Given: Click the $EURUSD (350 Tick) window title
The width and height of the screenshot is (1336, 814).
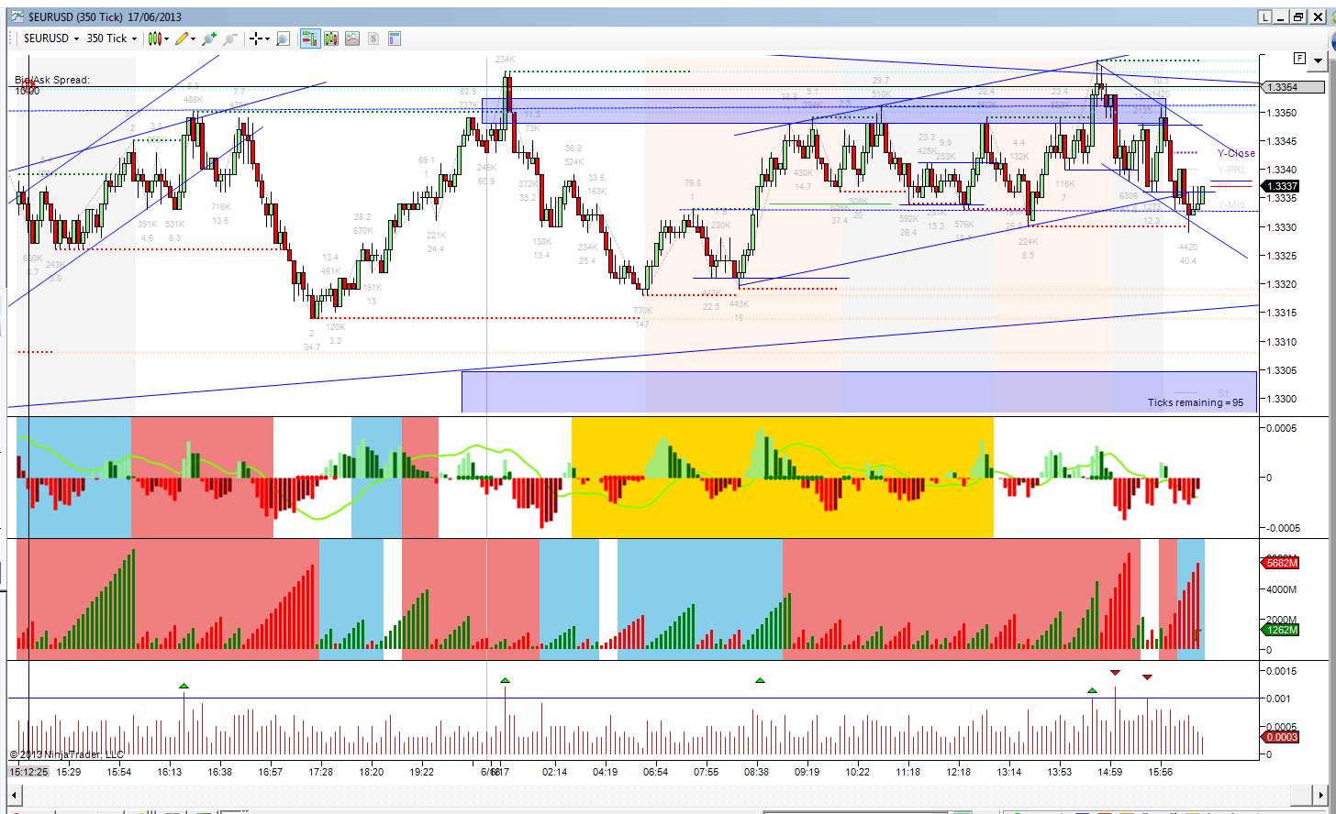Looking at the screenshot, I should click(x=74, y=16).
